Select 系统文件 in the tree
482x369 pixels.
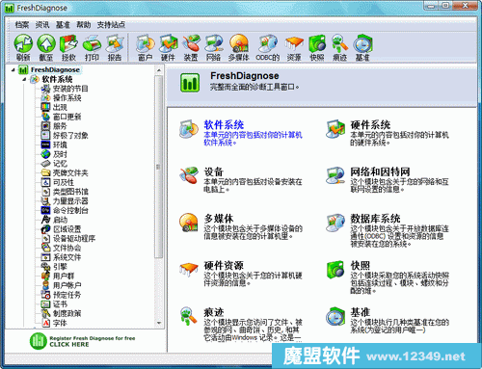point(67,257)
